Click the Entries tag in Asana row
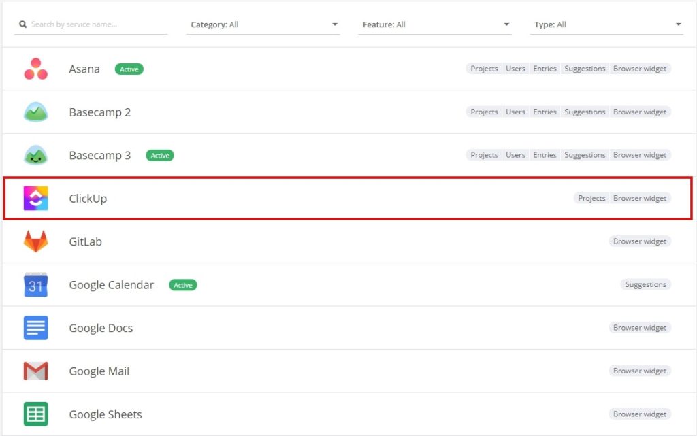697x436 pixels. point(545,69)
